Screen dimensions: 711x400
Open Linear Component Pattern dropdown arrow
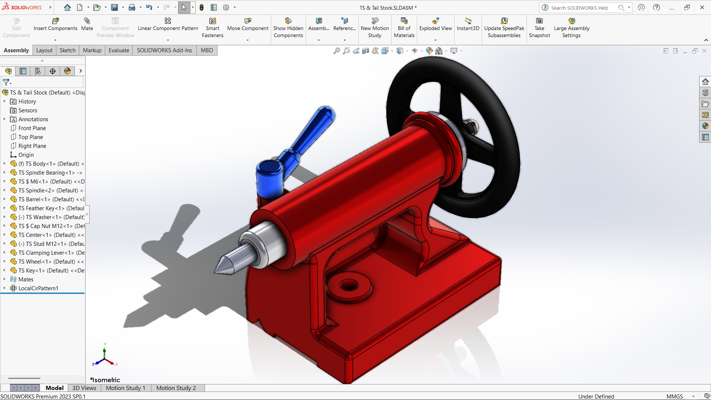pyautogui.click(x=168, y=40)
